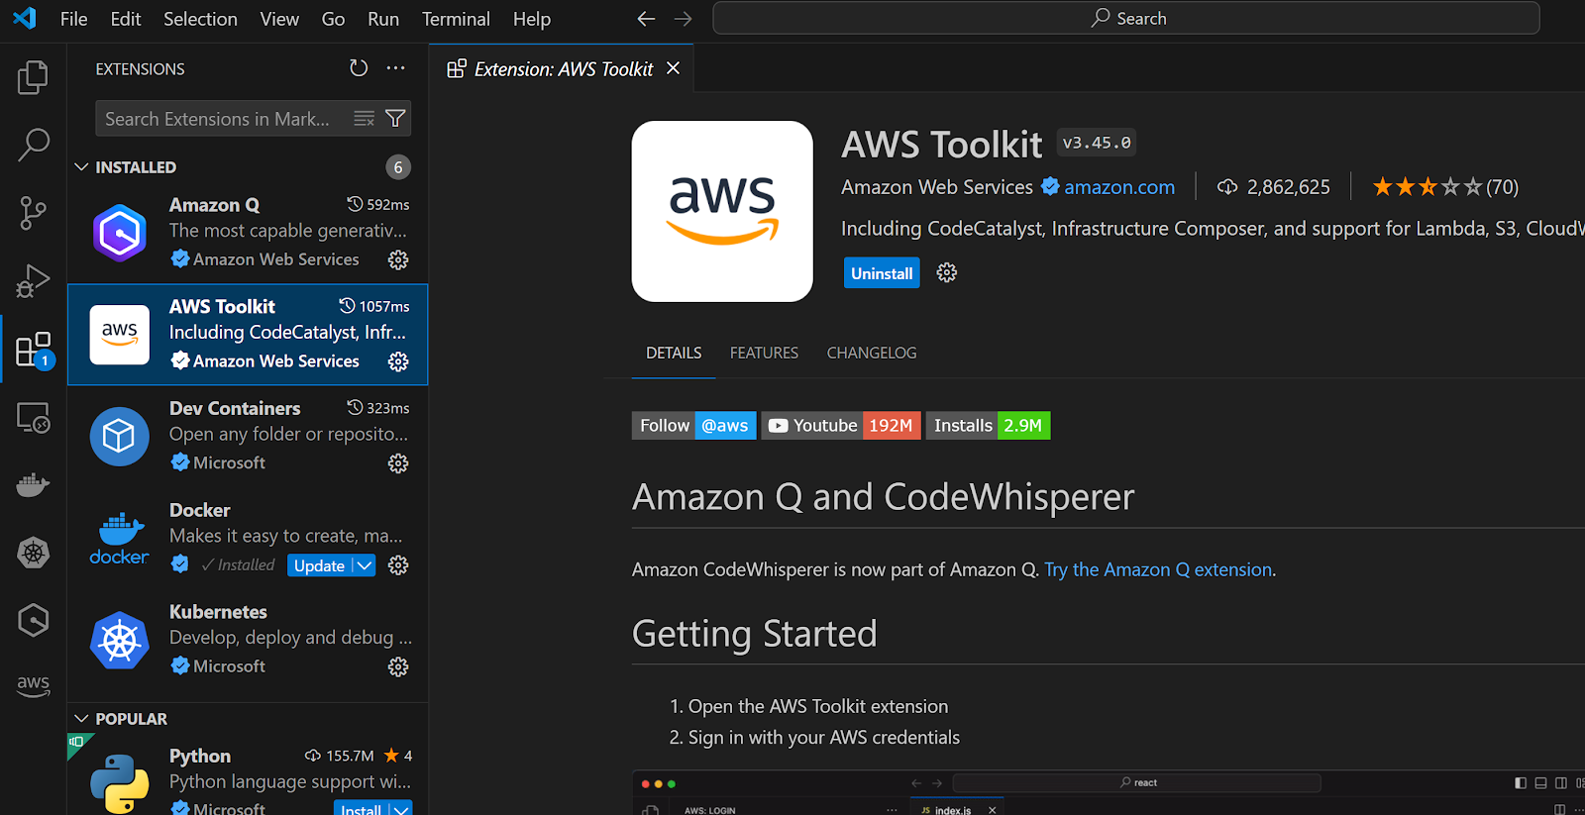Viewport: 1585px width, 815px height.
Task: Open the Explorer view in activity bar
Action: click(33, 77)
